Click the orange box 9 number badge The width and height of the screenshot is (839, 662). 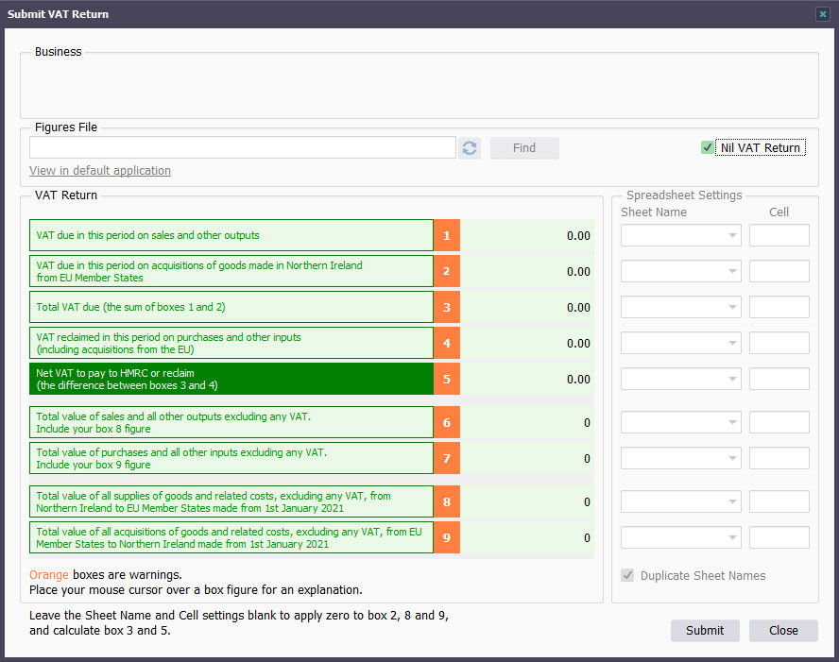[x=447, y=537]
